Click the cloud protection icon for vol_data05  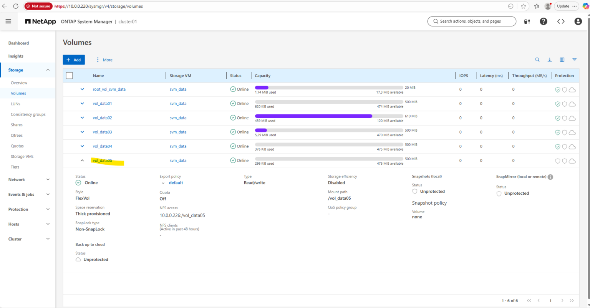(x=572, y=161)
